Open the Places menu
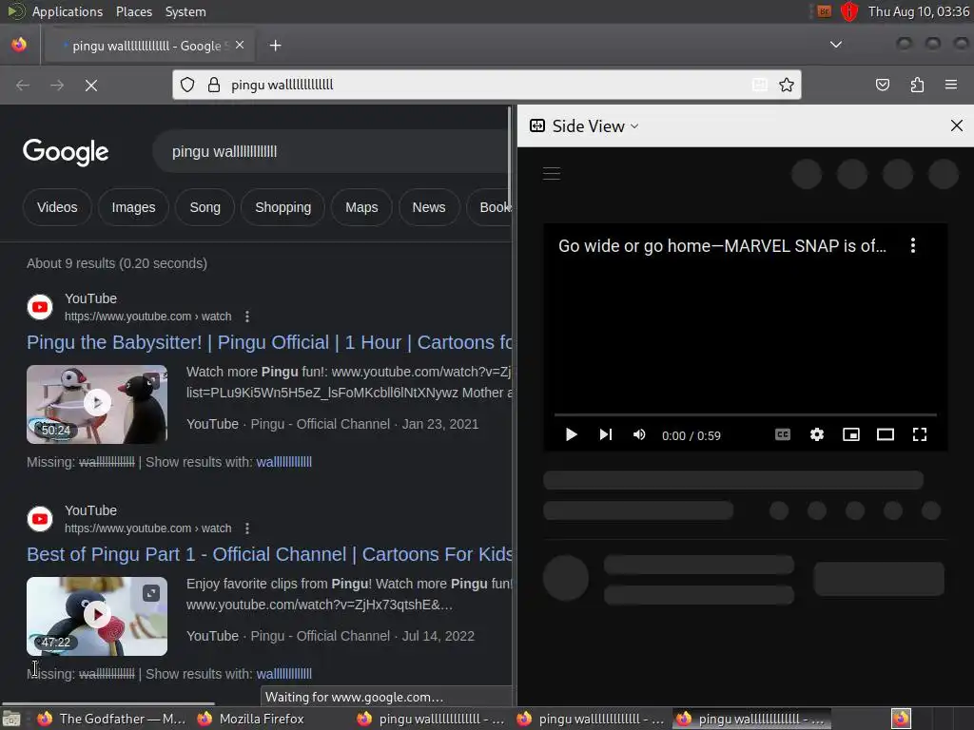Image resolution: width=974 pixels, height=730 pixels. [133, 11]
